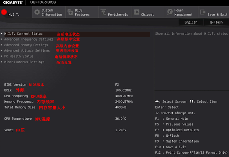Viewport: 229px width, 157px height.
Task: Click the System Information gear icon
Action: 37,12
